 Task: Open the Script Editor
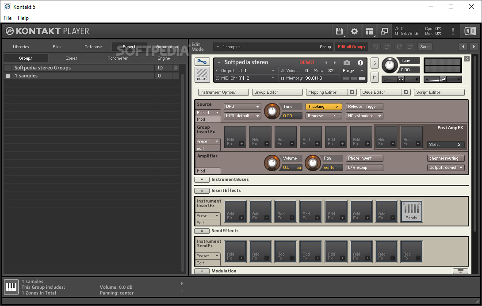click(439, 92)
